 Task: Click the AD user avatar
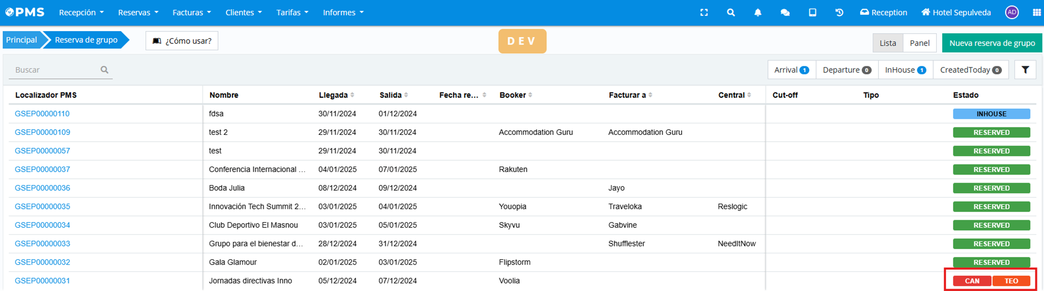[x=1011, y=12]
